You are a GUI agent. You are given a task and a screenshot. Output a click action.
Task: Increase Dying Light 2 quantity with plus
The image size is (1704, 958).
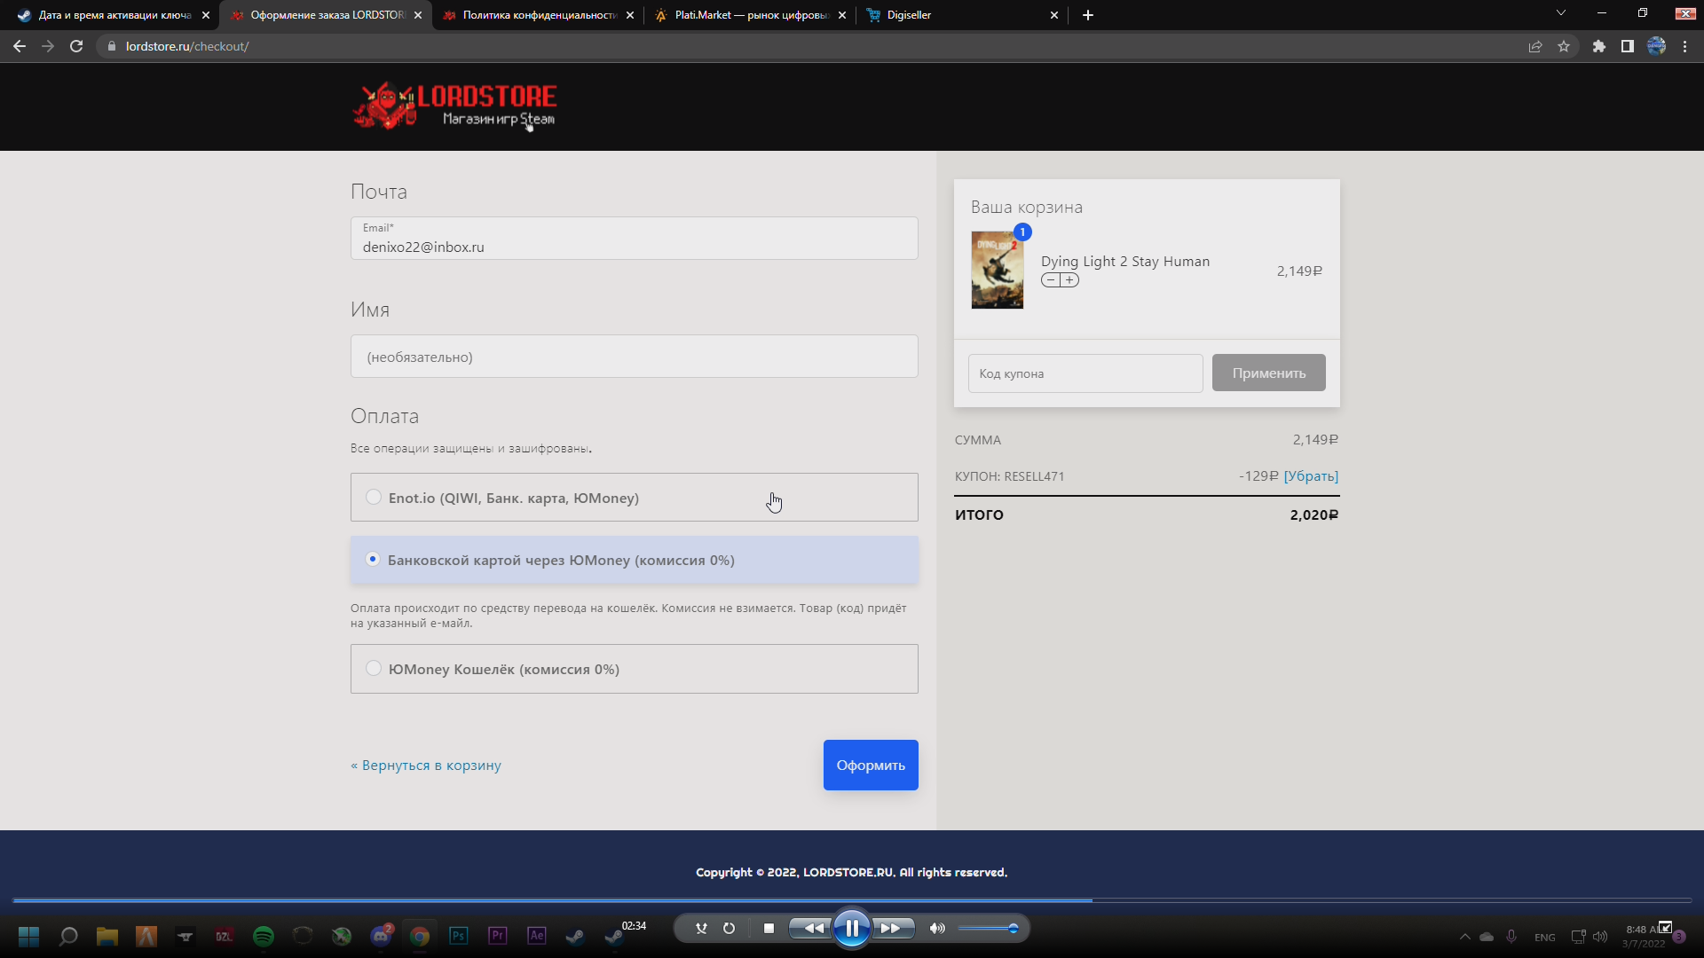click(1070, 280)
